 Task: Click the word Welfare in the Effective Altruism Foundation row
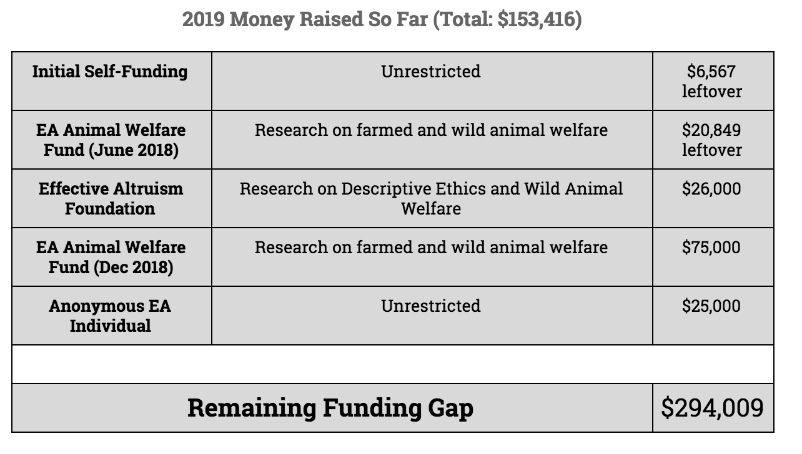[x=431, y=209]
